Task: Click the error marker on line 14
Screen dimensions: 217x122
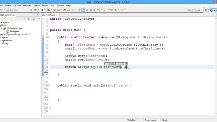Action: 43,67
